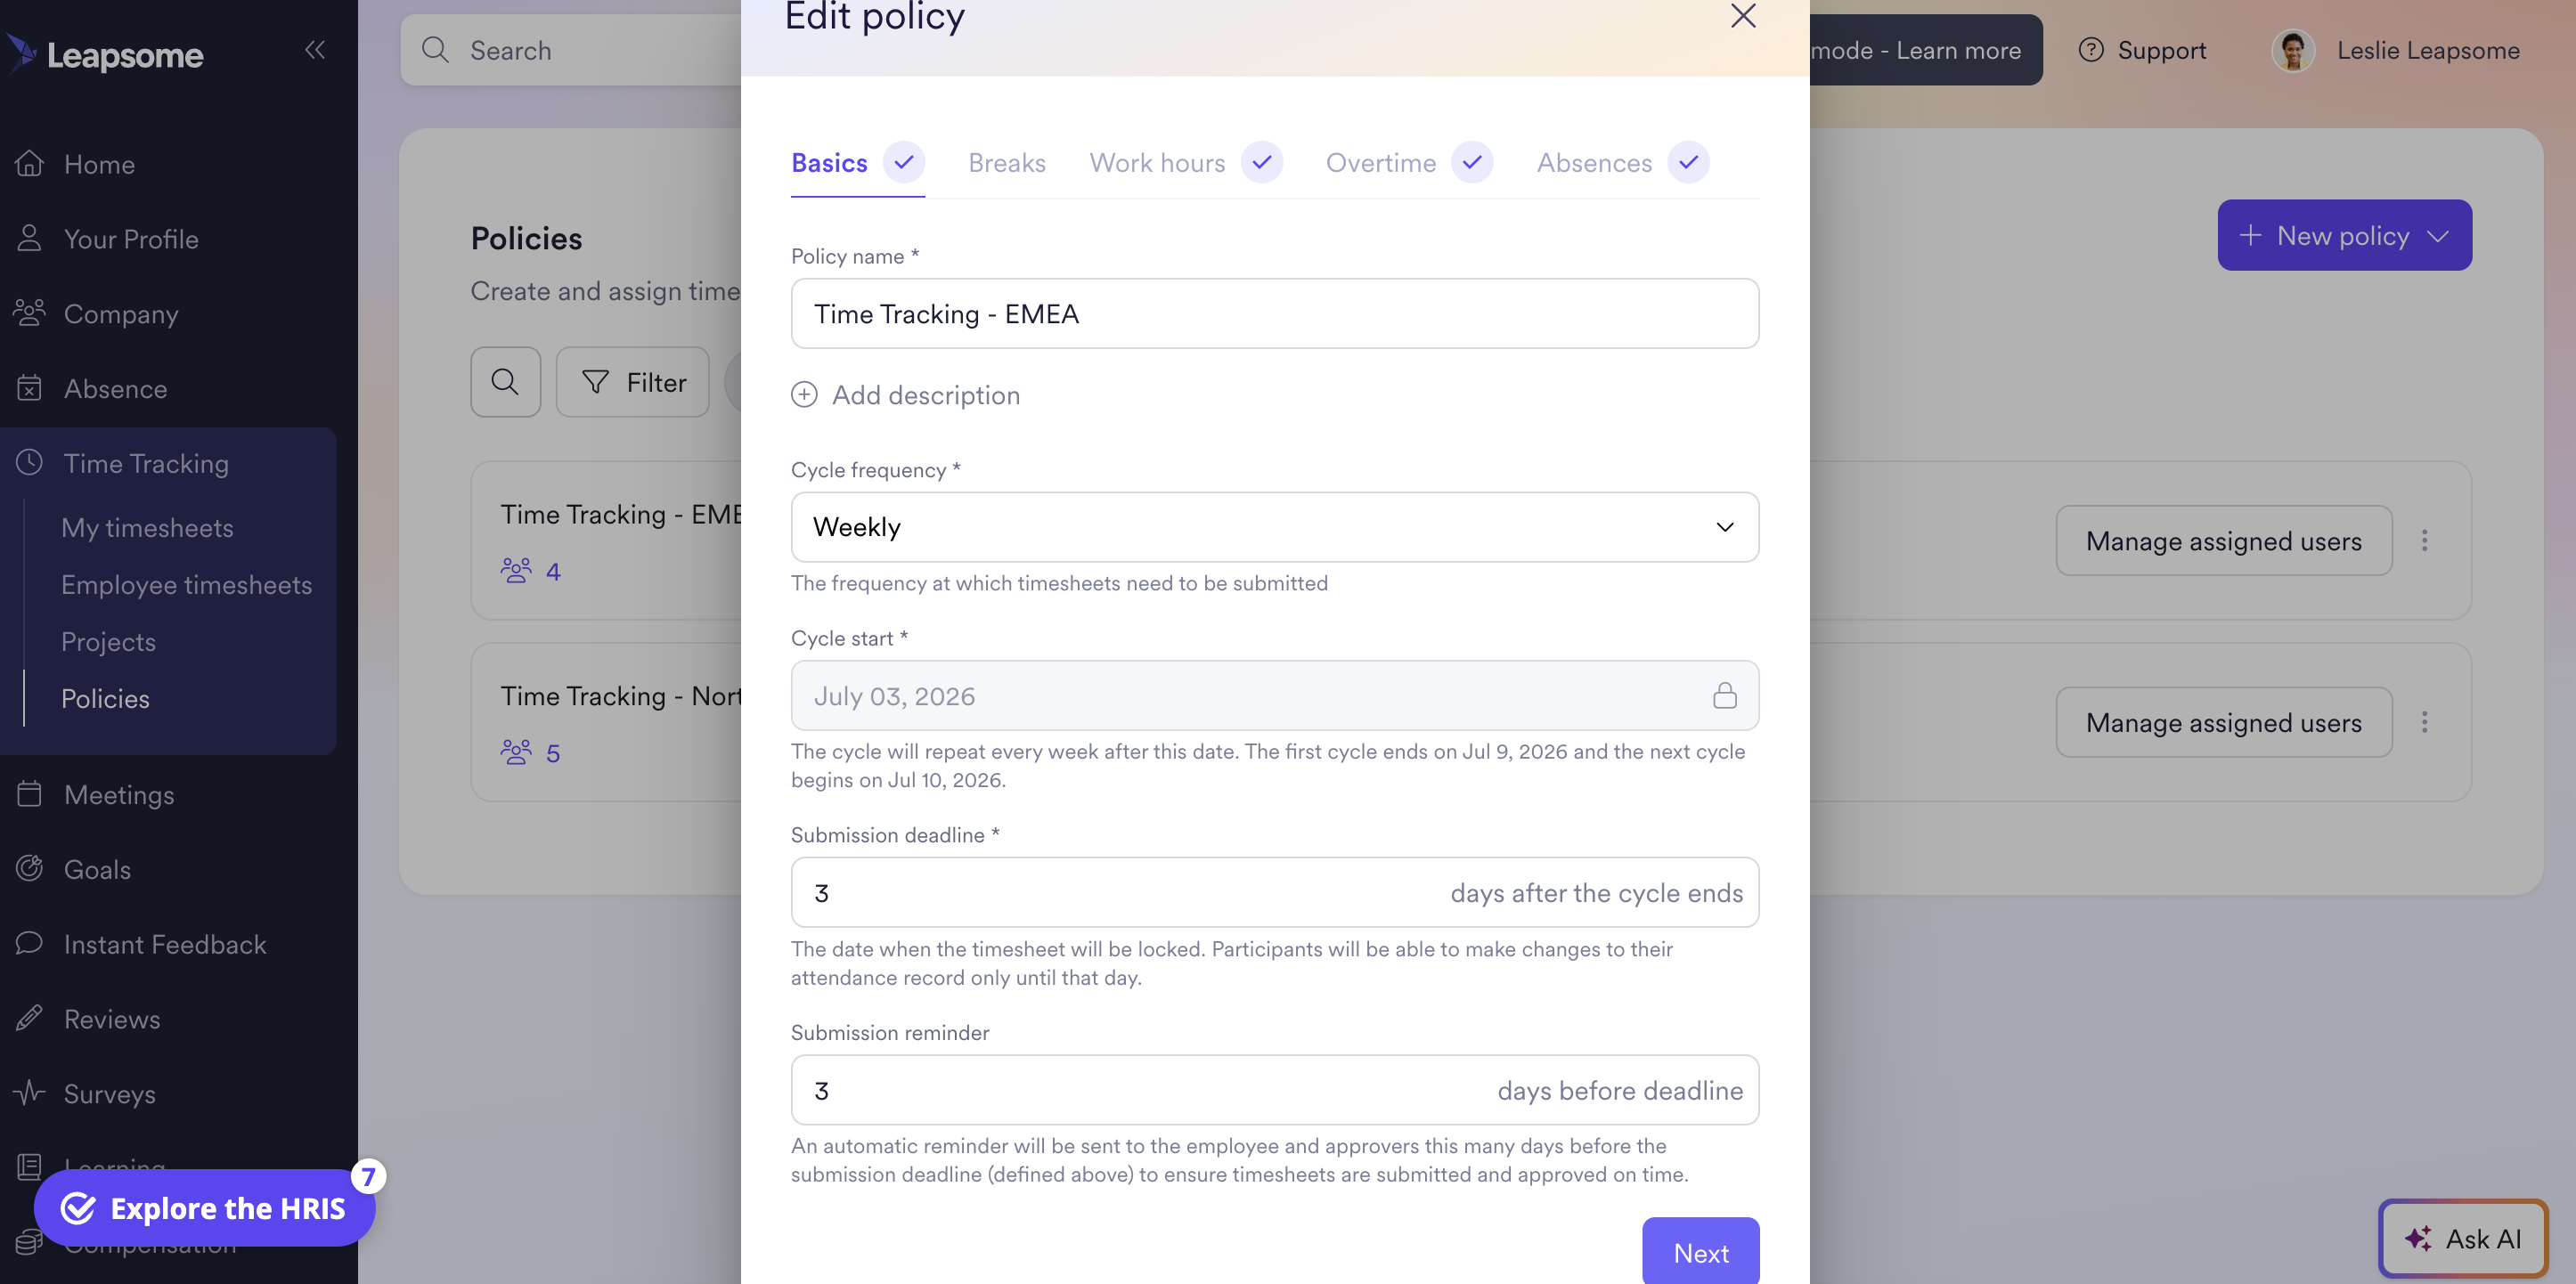Click the Submission deadline days field
Image resolution: width=2576 pixels, height=1284 pixels.
pos(1274,892)
